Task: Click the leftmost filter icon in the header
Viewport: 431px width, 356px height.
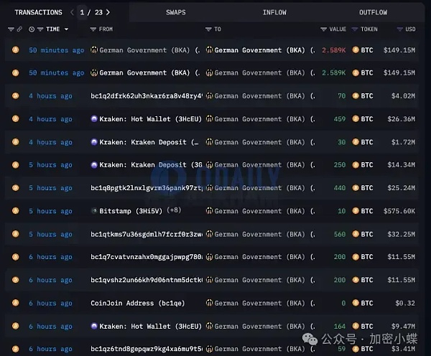Action: [10, 29]
